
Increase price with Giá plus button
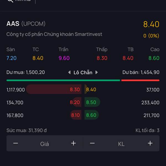click(x=74, y=143)
